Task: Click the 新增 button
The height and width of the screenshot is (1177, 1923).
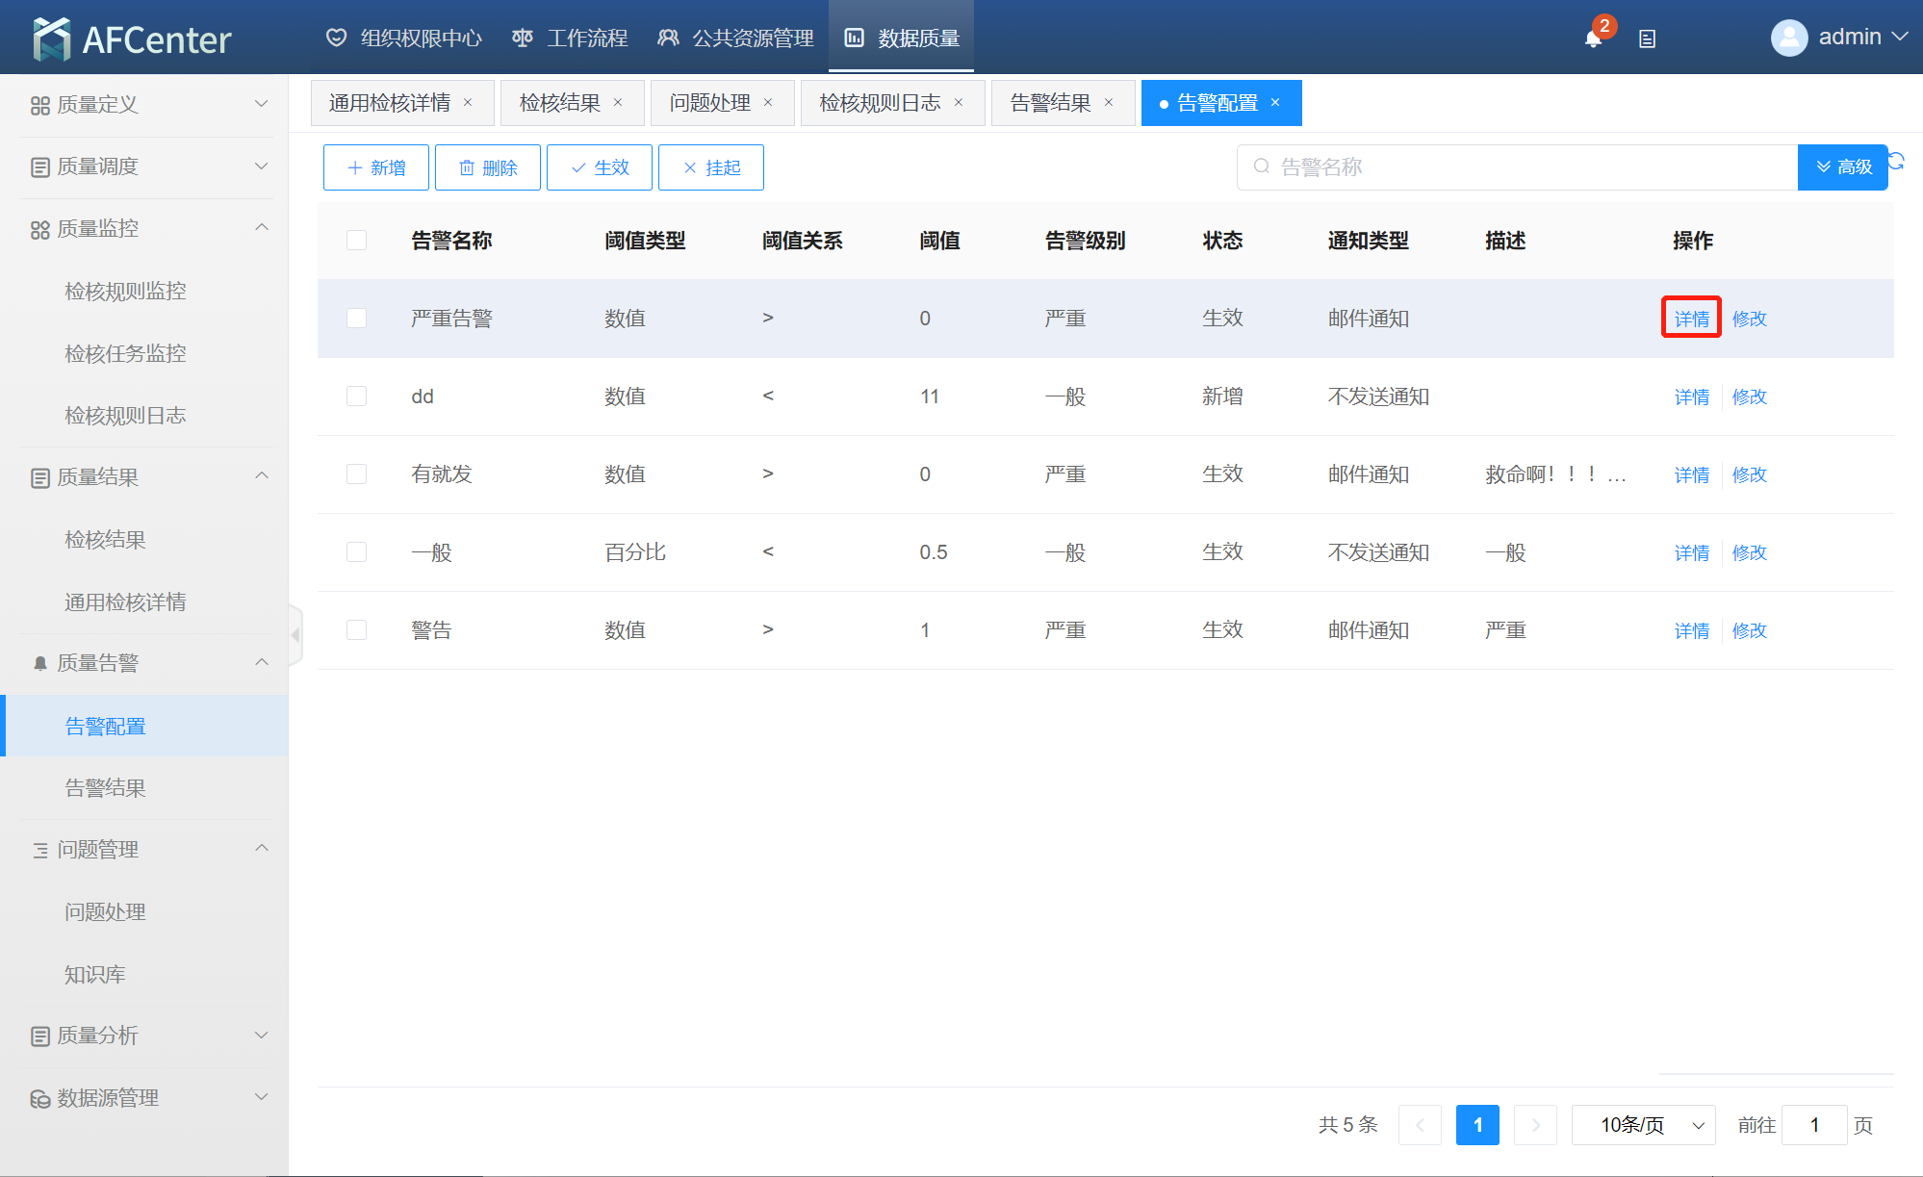Action: [x=376, y=167]
